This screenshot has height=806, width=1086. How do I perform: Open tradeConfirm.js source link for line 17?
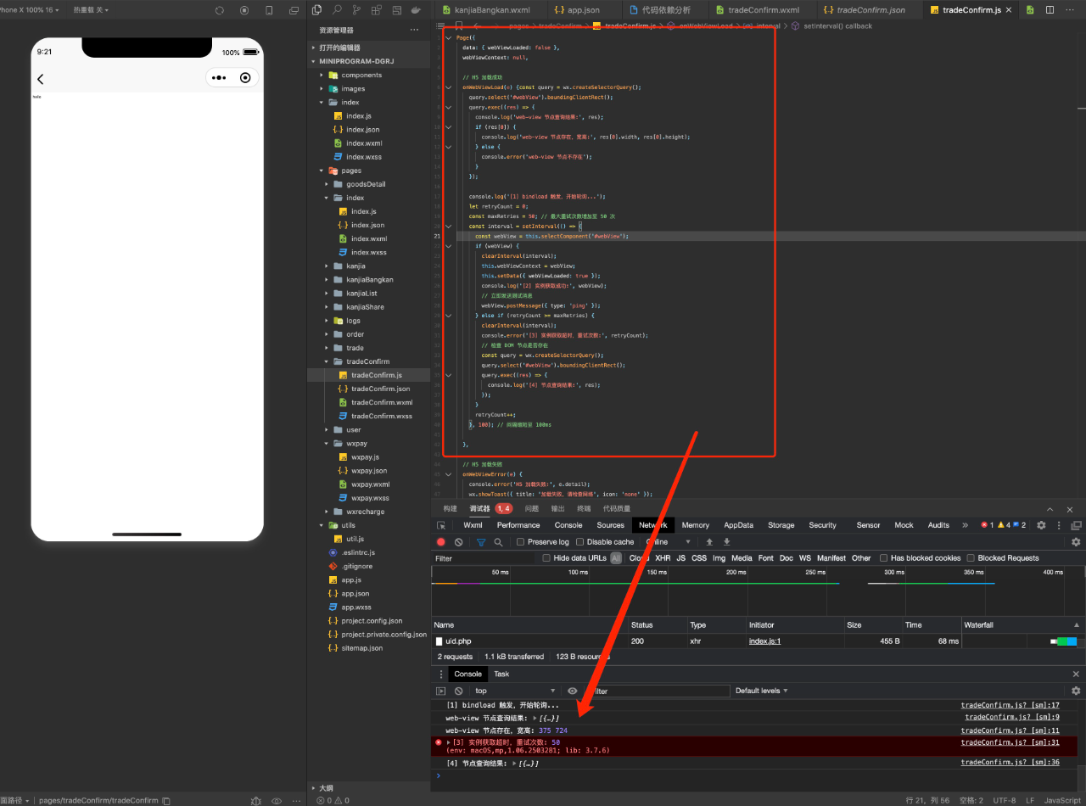point(1010,705)
